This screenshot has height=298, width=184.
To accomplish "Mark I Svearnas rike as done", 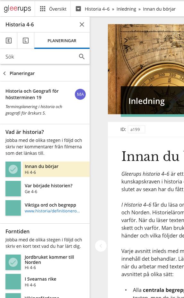I will coord(13,282).
